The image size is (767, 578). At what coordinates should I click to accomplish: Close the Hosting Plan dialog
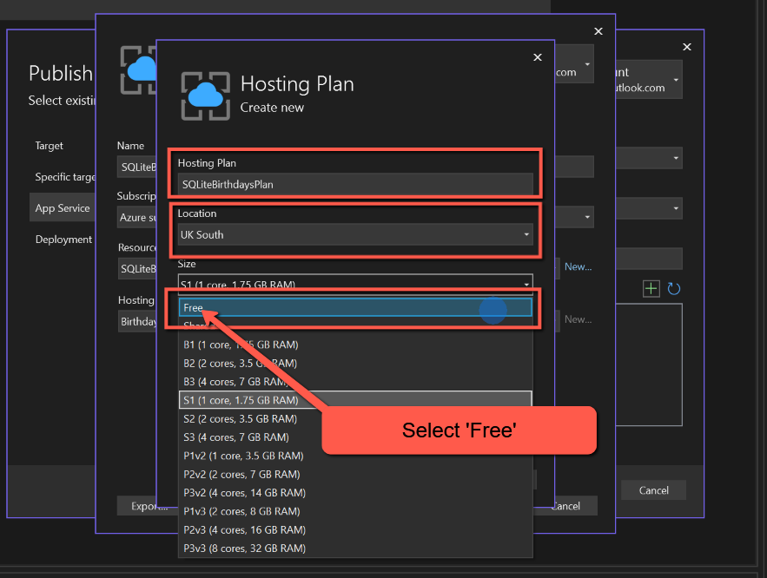[537, 57]
